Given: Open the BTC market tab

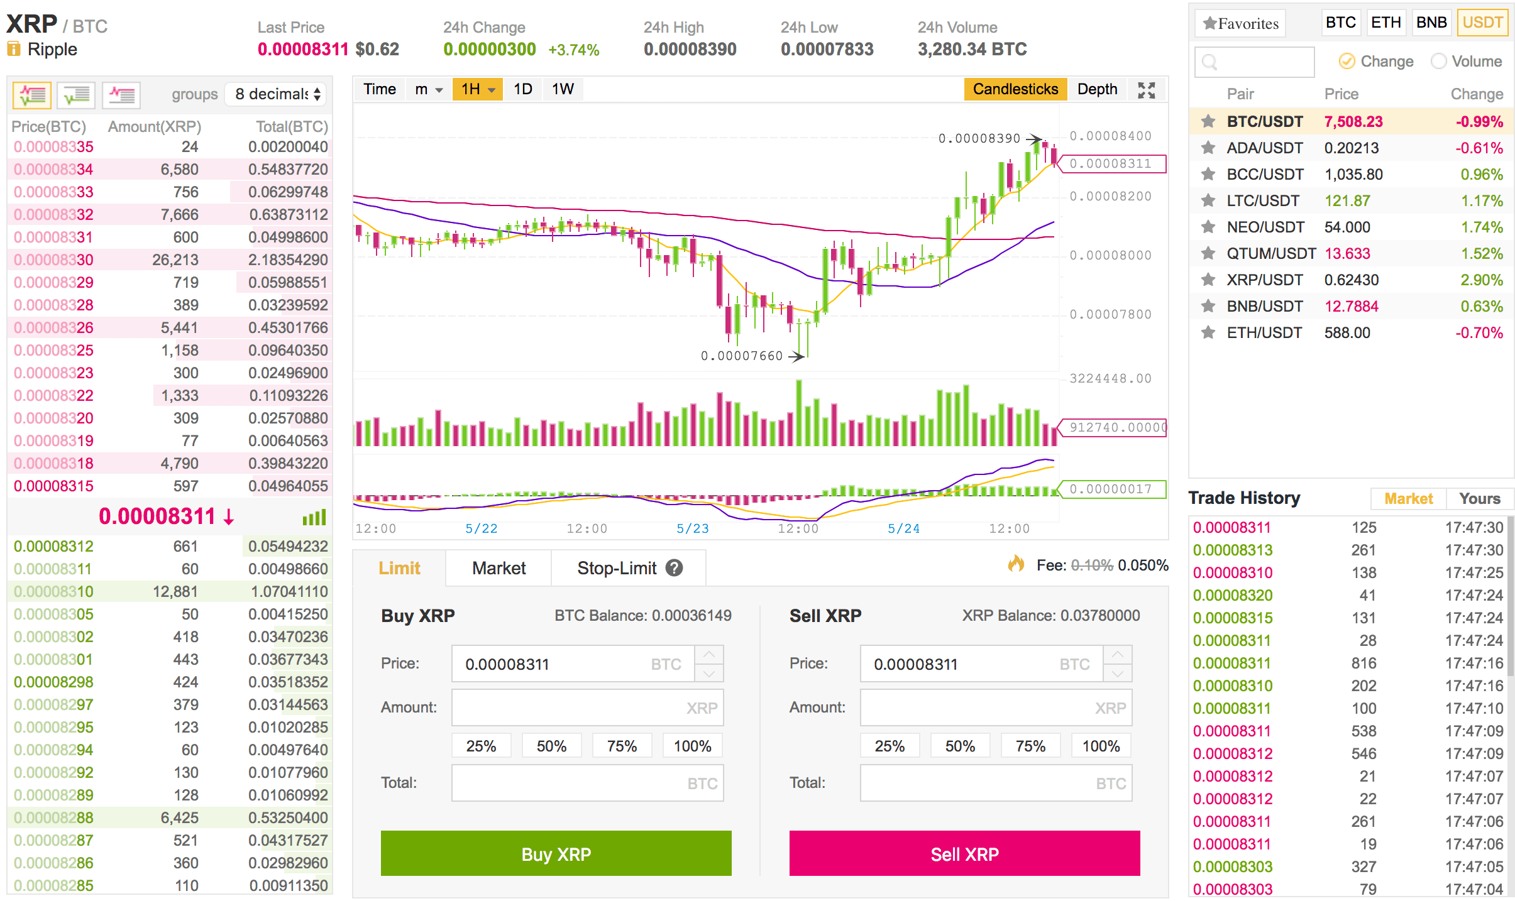Looking at the screenshot, I should tap(1340, 23).
